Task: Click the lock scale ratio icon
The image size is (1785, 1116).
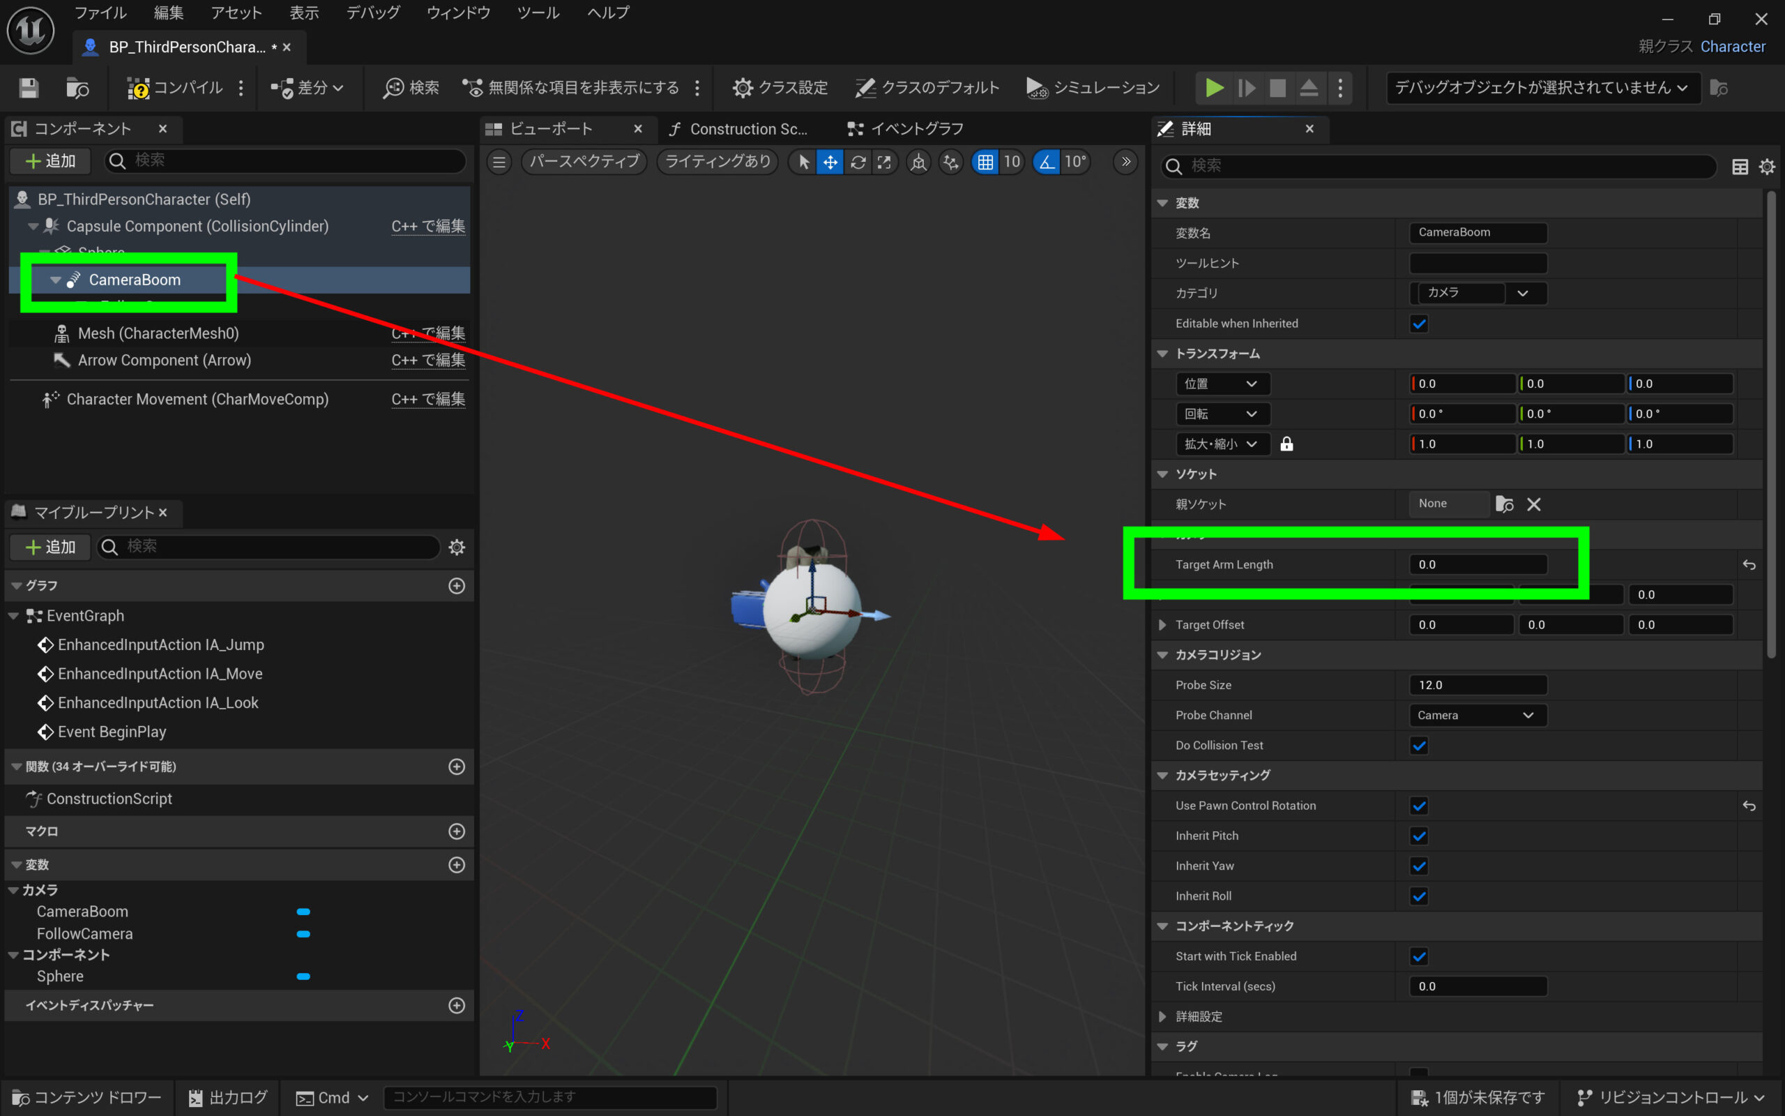Action: point(1286,444)
